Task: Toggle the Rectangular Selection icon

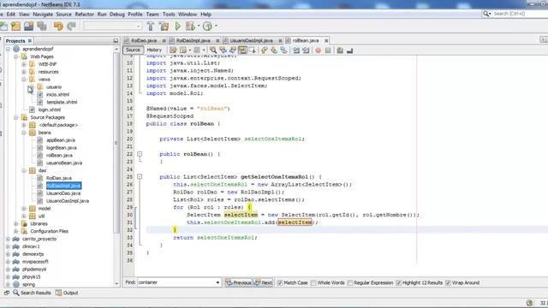Action: point(252,50)
